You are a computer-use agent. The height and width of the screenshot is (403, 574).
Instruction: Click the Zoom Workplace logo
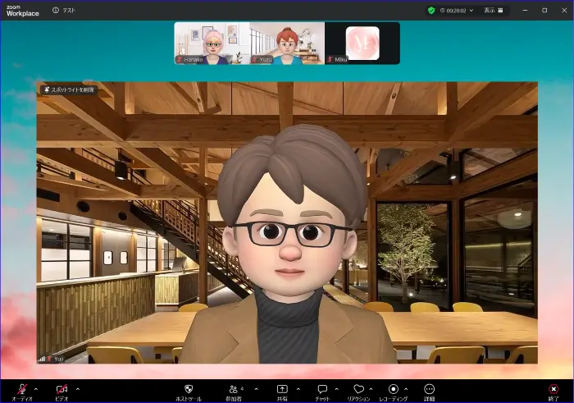(22, 11)
